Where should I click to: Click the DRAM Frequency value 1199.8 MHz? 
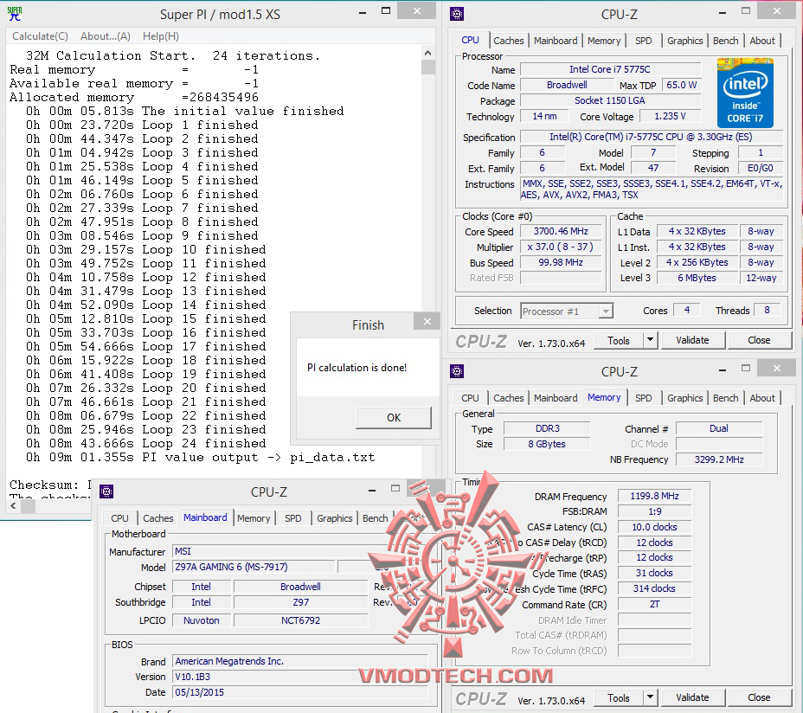pos(654,496)
